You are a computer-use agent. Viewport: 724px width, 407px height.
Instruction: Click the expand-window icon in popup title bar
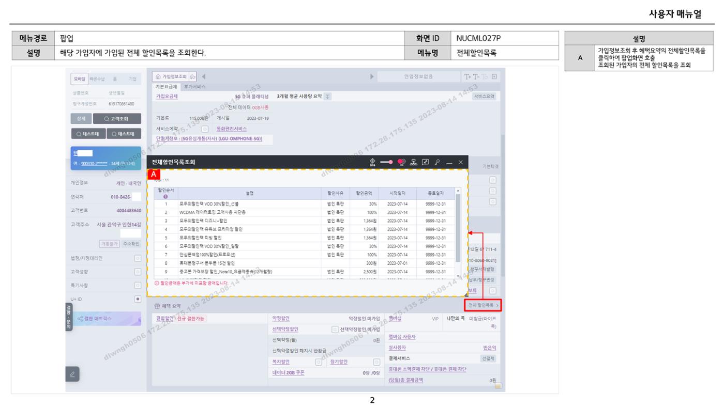(425, 162)
